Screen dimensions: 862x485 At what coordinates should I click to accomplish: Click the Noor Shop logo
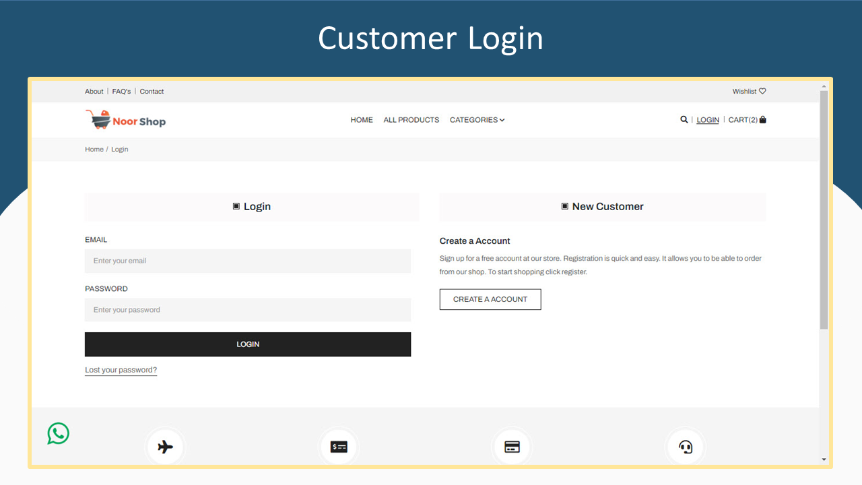tap(125, 120)
